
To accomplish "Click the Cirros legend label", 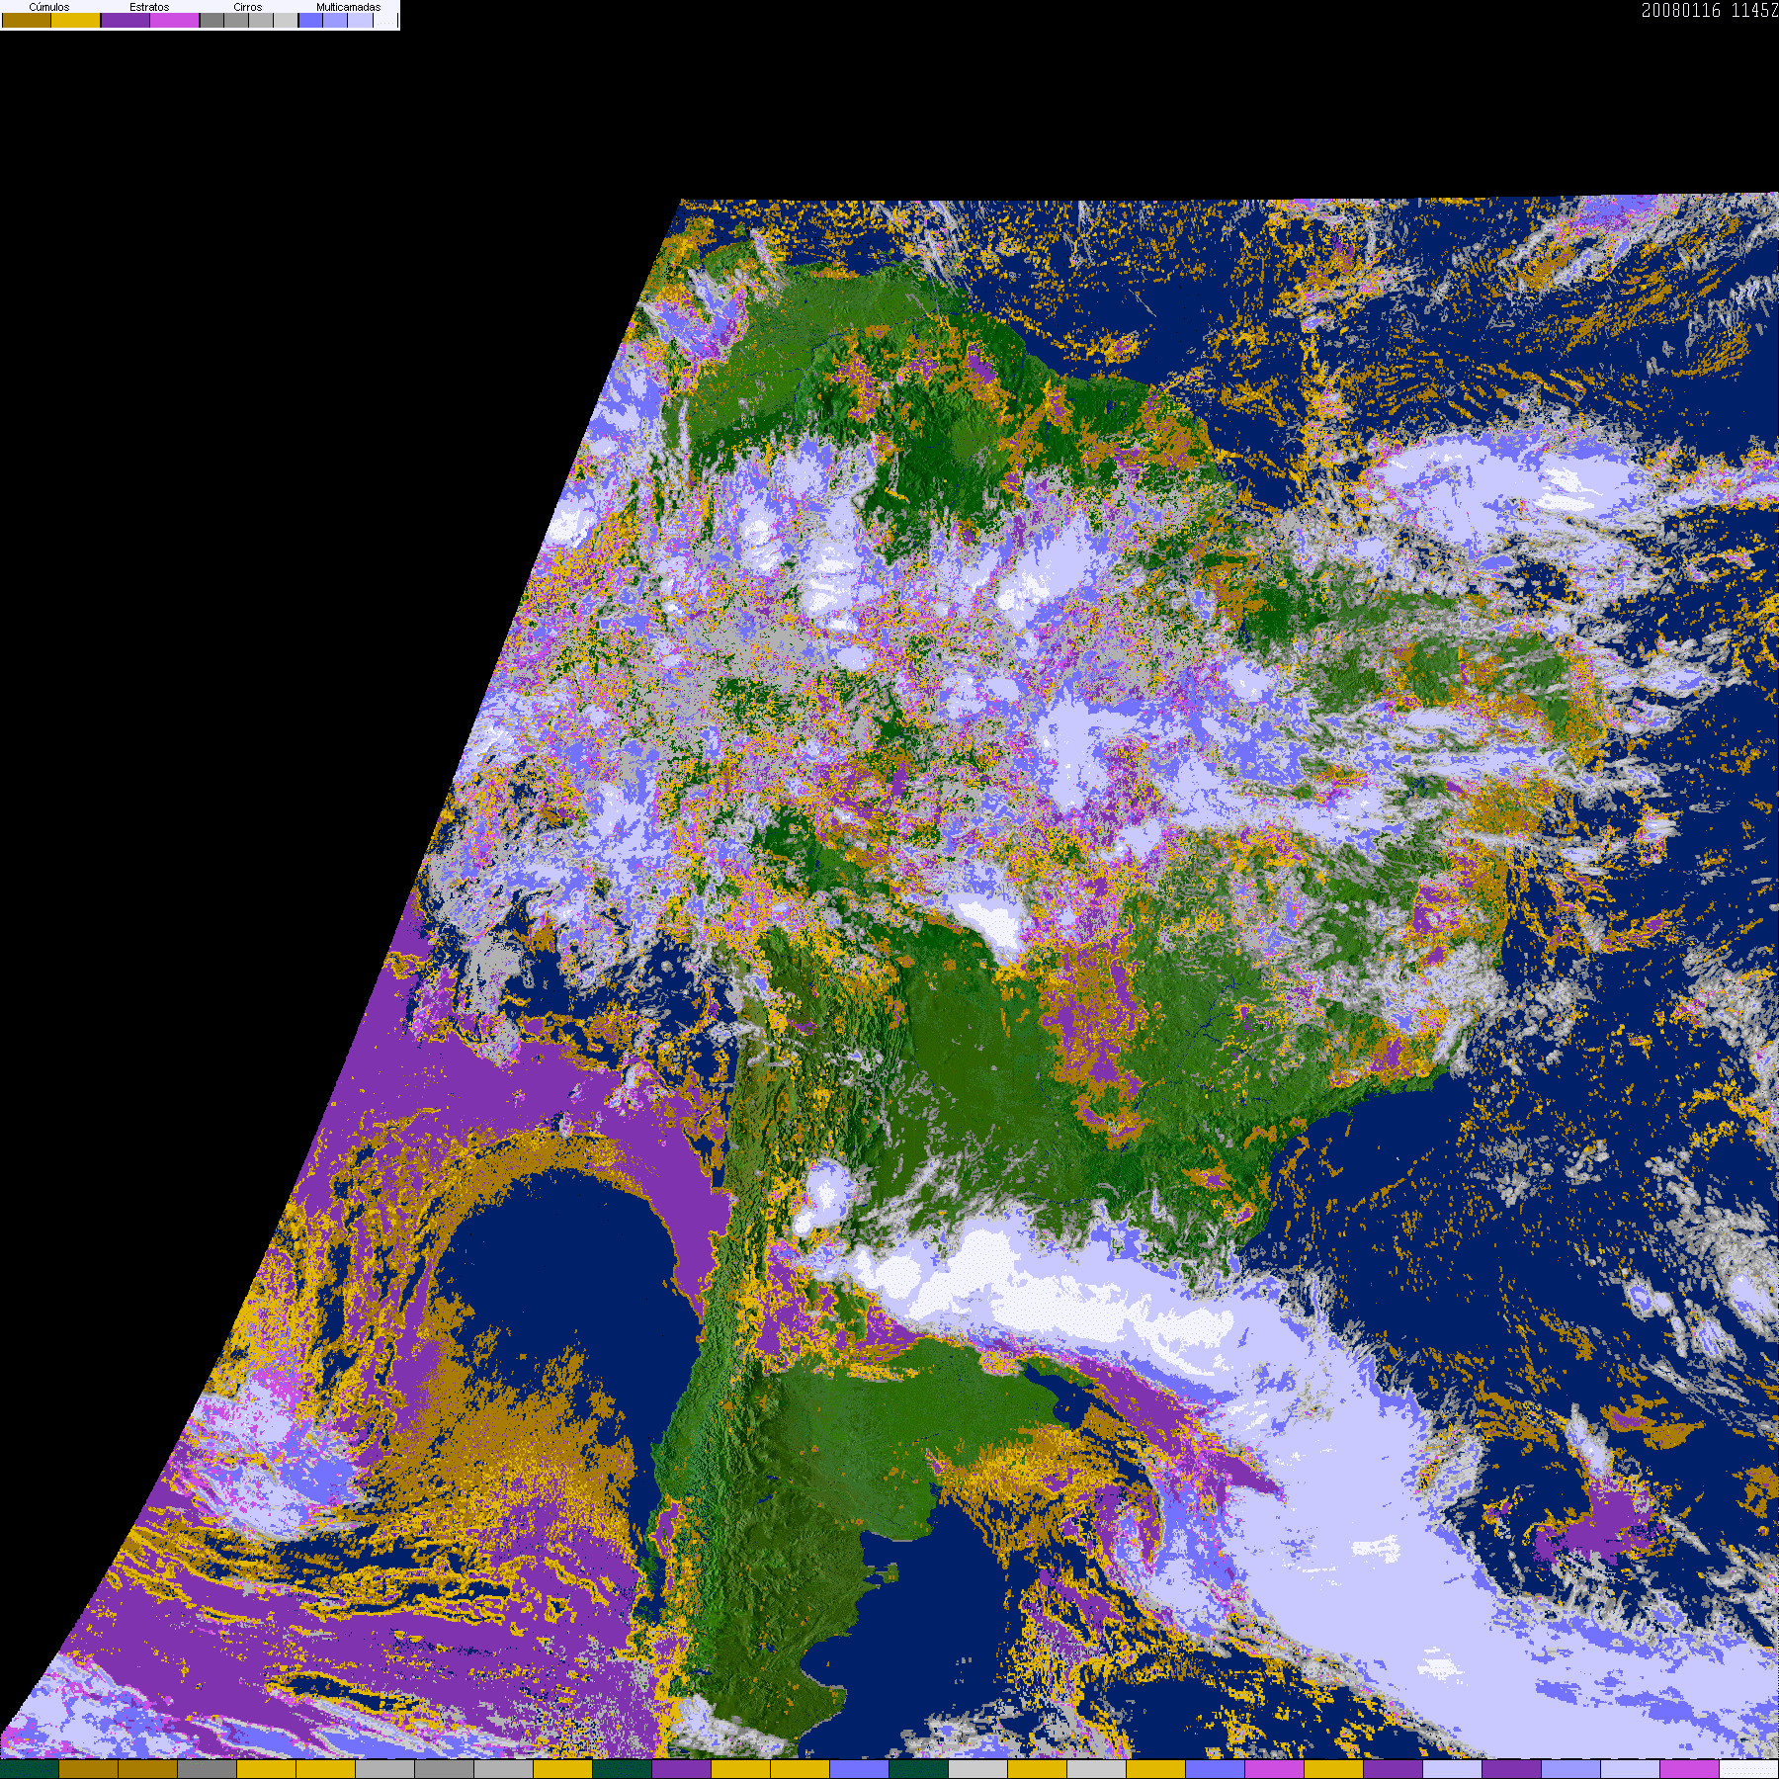I will coord(248,7).
